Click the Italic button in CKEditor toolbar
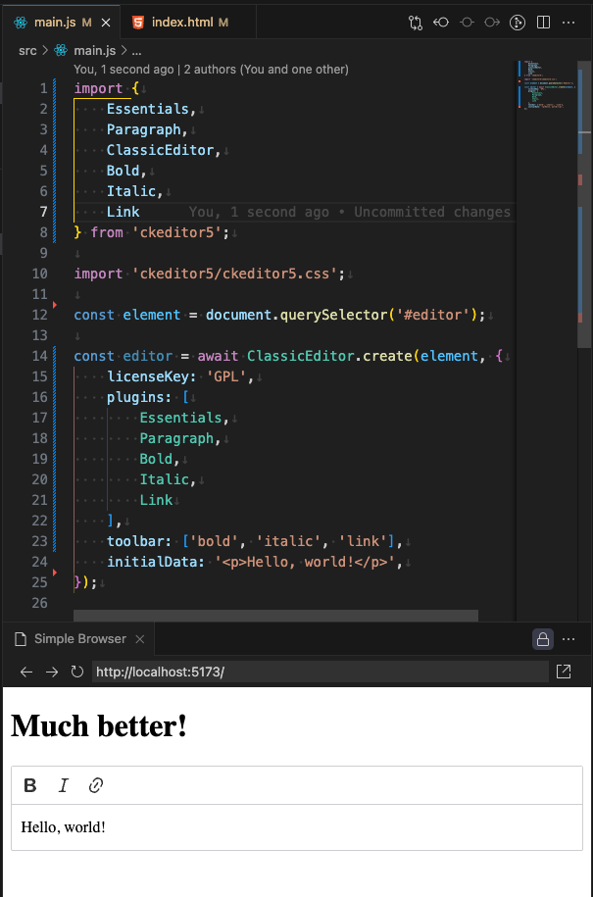The image size is (593, 897). (x=64, y=785)
